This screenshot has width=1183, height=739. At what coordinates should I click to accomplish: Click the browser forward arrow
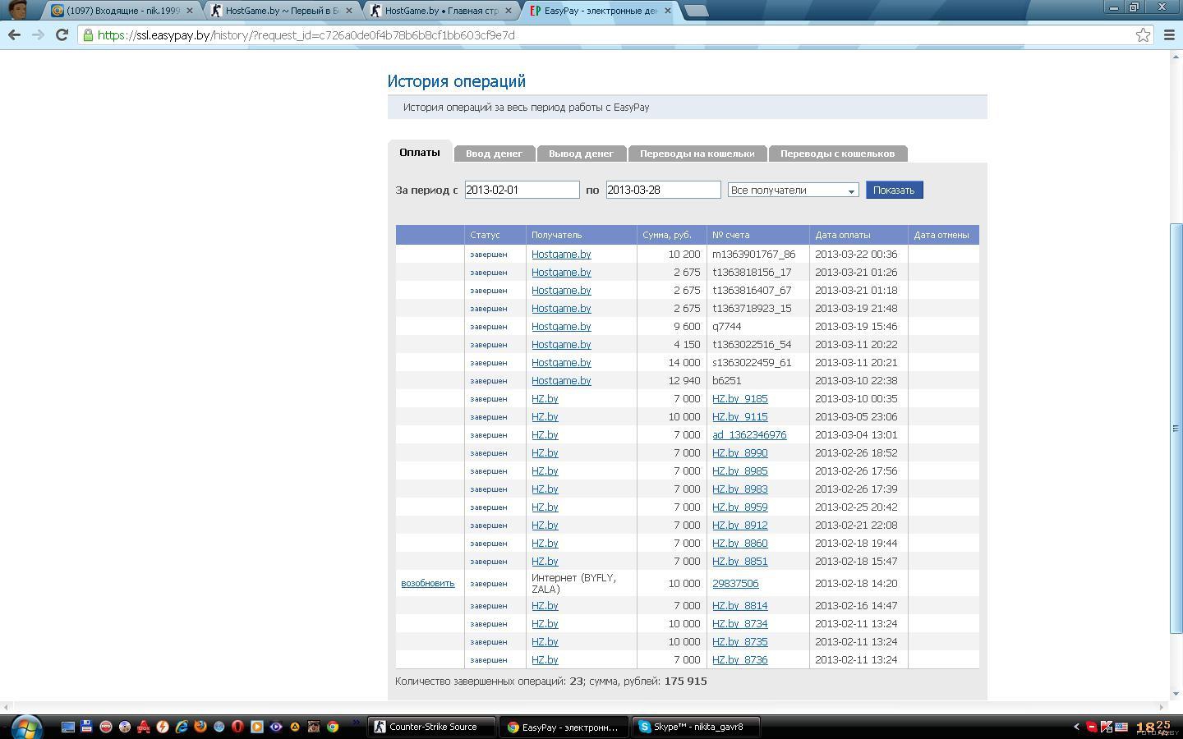click(38, 34)
